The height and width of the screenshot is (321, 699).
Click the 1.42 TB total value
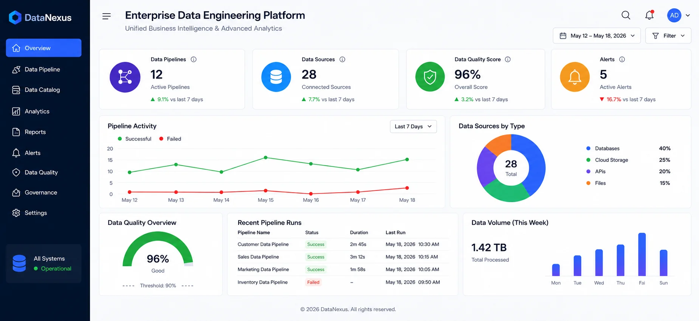pos(489,247)
